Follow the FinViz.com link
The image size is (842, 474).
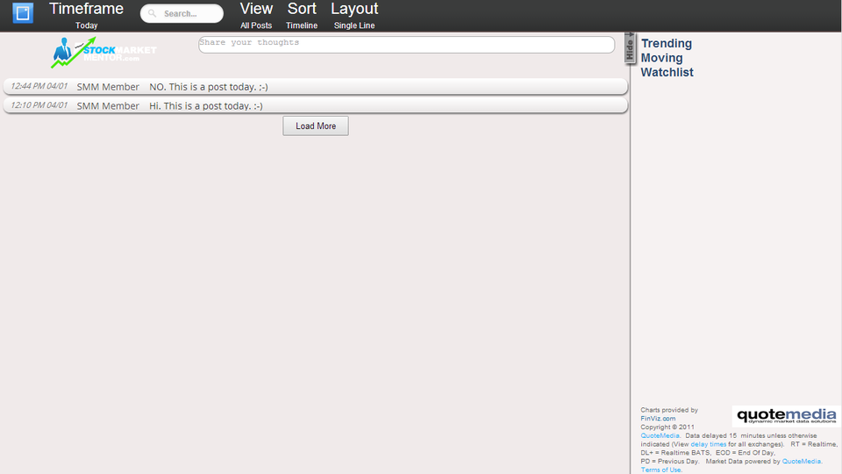pyautogui.click(x=658, y=419)
